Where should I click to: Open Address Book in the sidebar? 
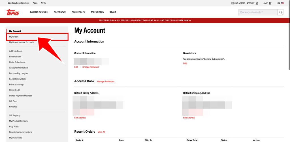[x=15, y=51]
